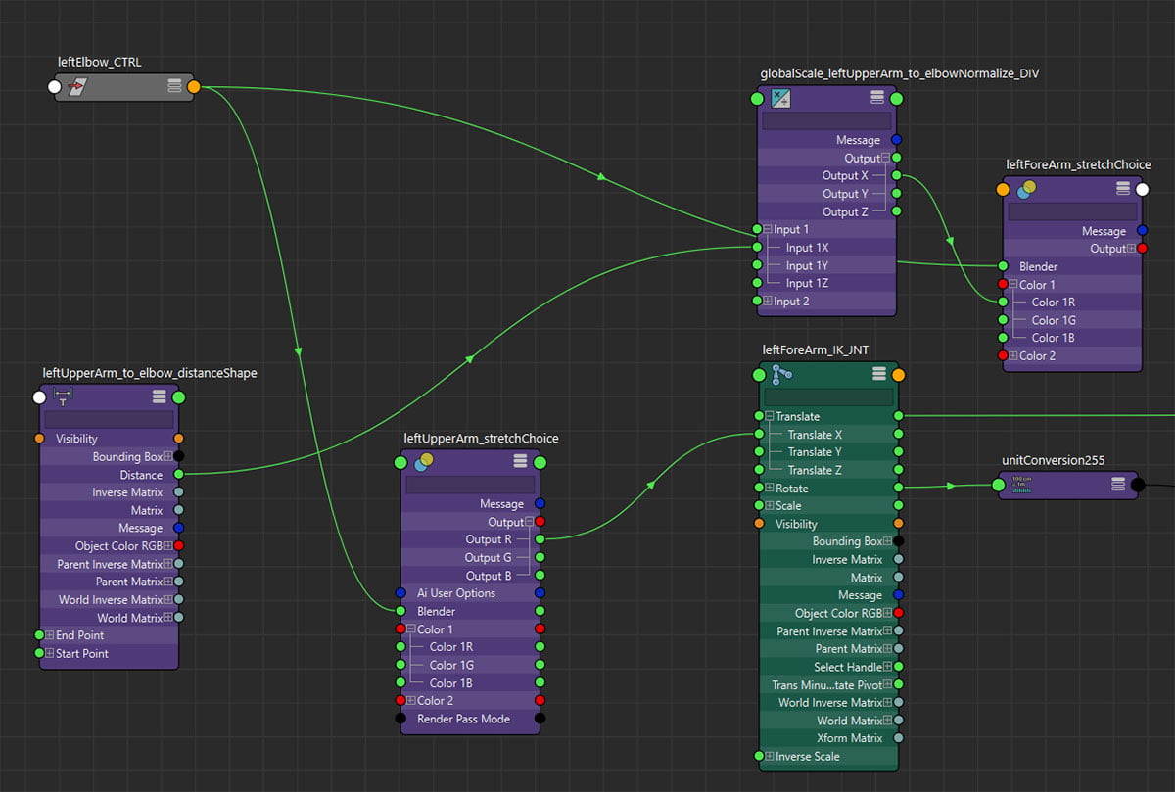This screenshot has width=1175, height=792.
Task: Click the red Color 1 port on leftForeArm_stretchChoice
Action: click(x=1005, y=284)
